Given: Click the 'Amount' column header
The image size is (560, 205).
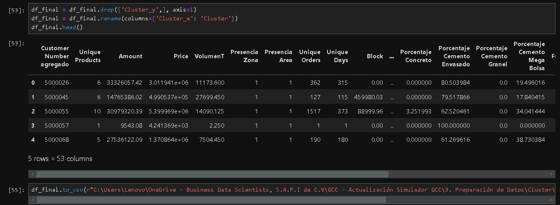Looking at the screenshot, I should [x=130, y=56].
